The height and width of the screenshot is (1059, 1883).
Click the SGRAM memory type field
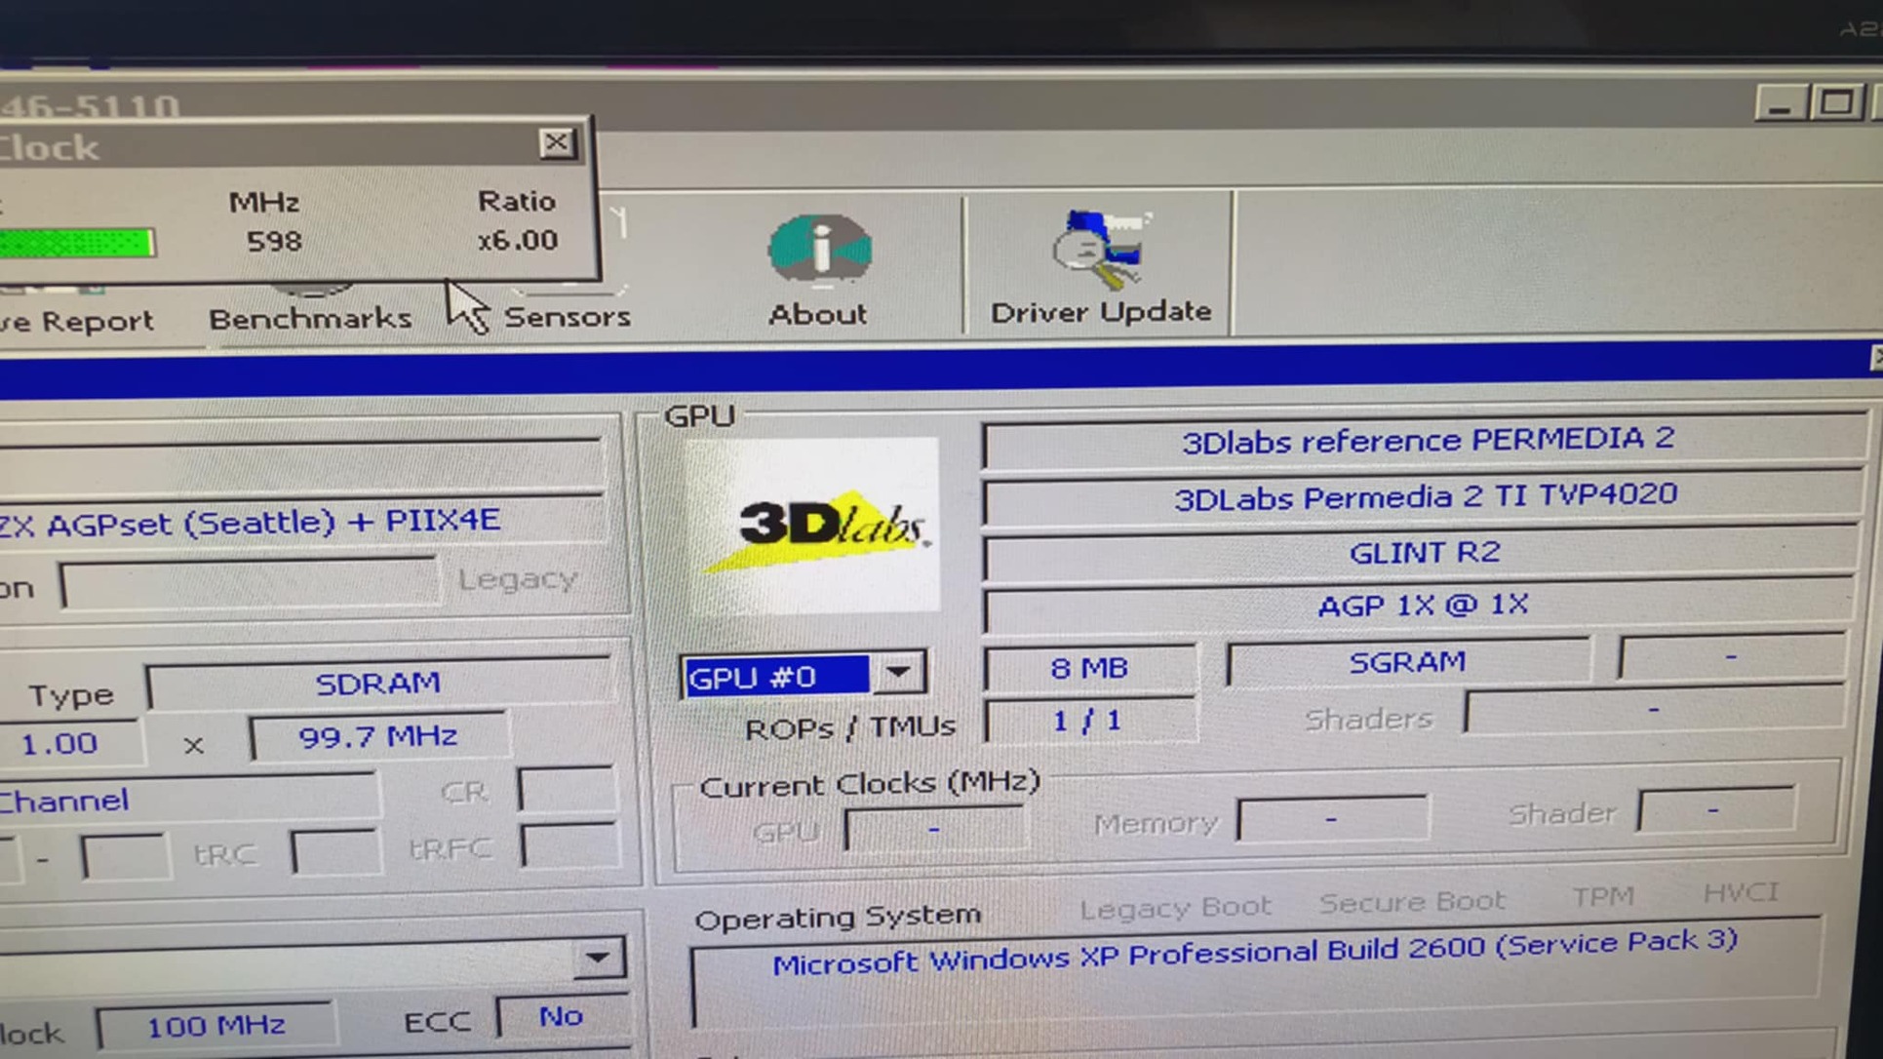(x=1406, y=663)
